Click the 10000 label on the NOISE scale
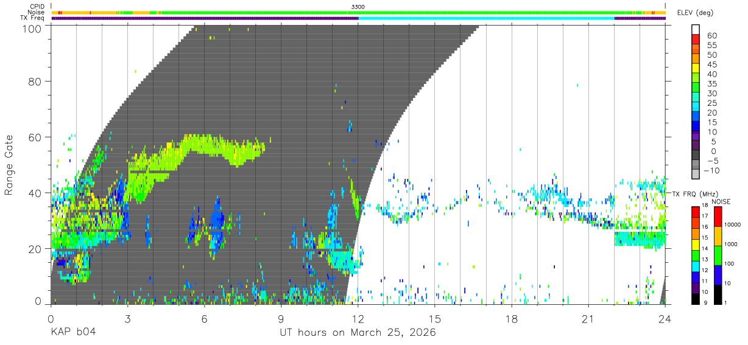The width and height of the screenshot is (748, 345). click(x=733, y=225)
